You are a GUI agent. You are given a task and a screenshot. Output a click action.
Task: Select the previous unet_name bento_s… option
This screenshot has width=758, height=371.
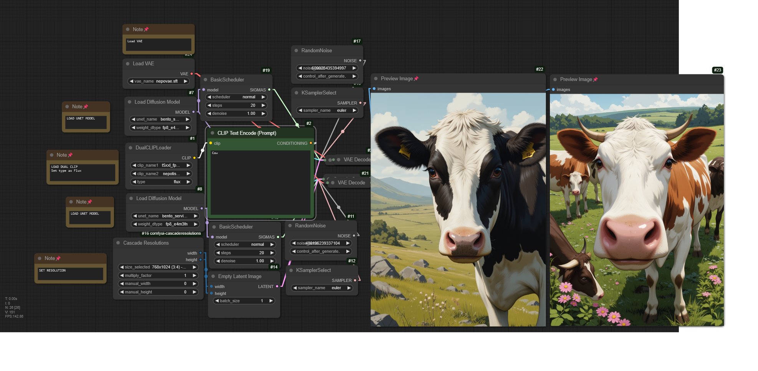133,119
